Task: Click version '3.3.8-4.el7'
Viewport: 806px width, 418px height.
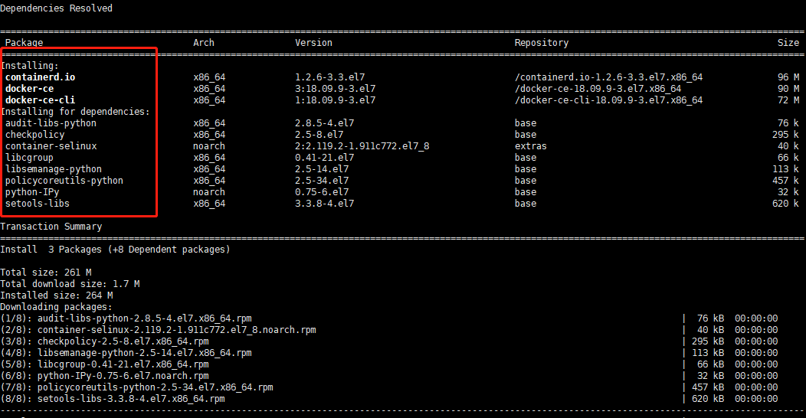Action: coord(324,204)
